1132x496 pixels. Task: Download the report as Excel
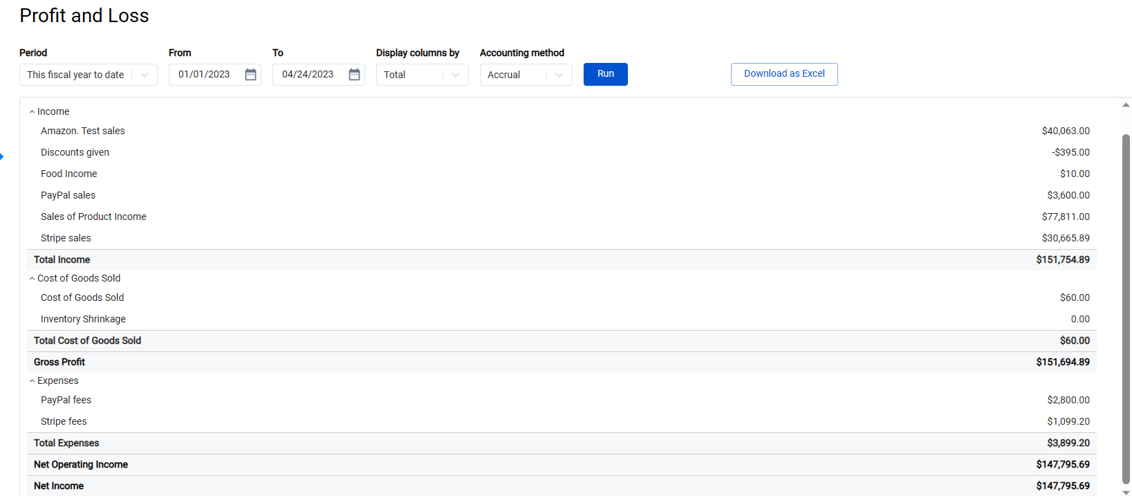(x=783, y=74)
